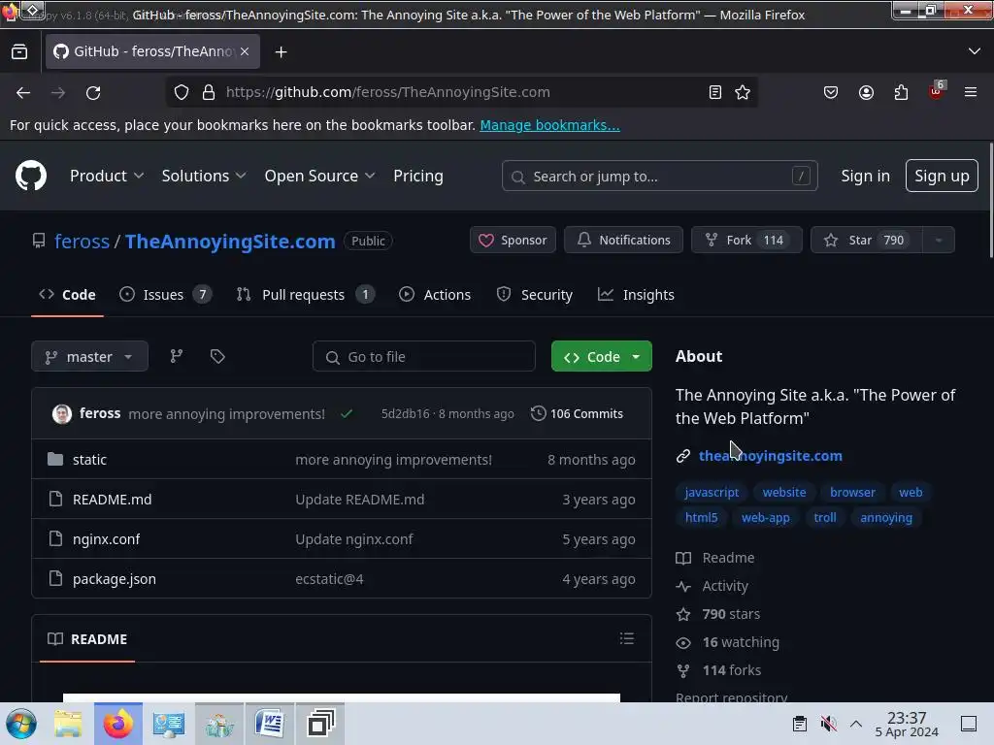Show site security padlock info
This screenshot has height=745, width=994.
(x=209, y=92)
